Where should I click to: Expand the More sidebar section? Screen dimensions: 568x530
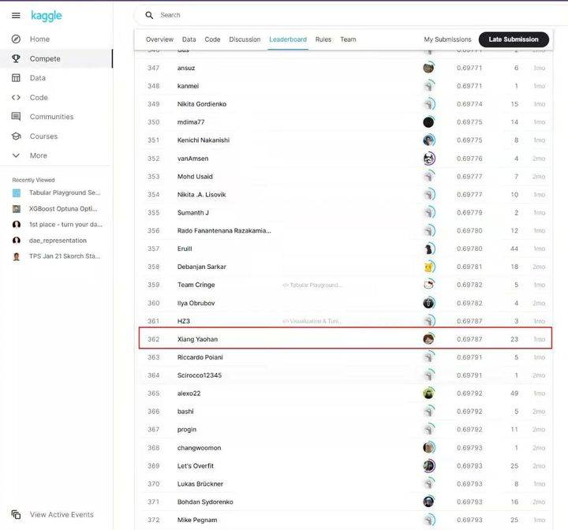(x=16, y=155)
